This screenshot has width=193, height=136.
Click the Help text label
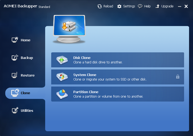coord(147,6)
